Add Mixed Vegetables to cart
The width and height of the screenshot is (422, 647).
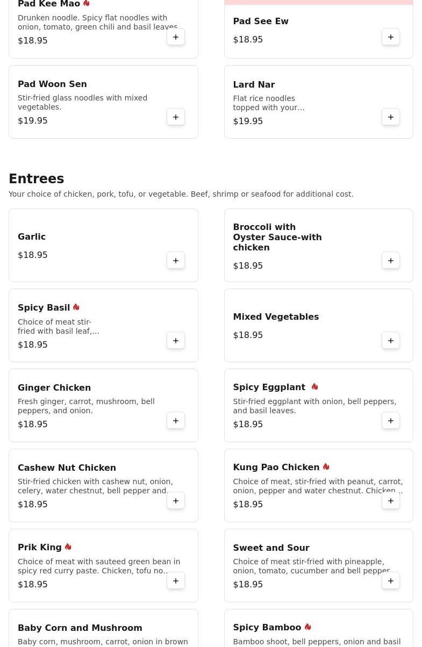pos(391,341)
